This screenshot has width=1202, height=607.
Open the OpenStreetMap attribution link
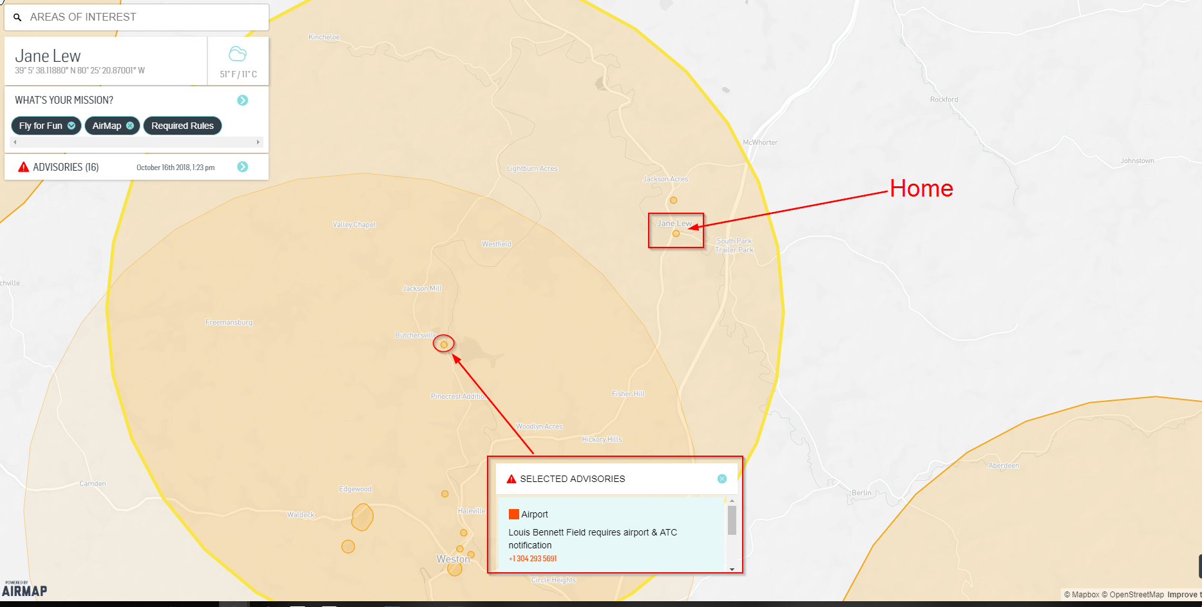point(1132,595)
